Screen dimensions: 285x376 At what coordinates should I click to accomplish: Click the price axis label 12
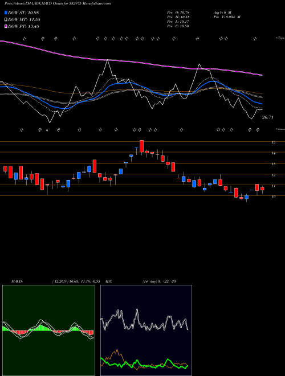(x=273, y=175)
